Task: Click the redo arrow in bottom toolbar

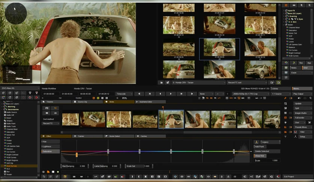Action: pyautogui.click(x=57, y=177)
